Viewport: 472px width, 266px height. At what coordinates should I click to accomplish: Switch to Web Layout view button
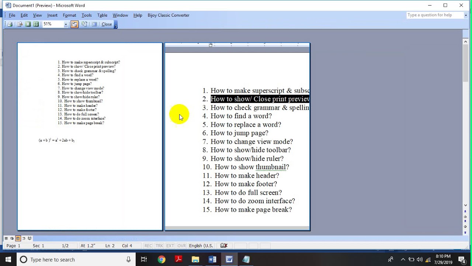tap(12, 238)
